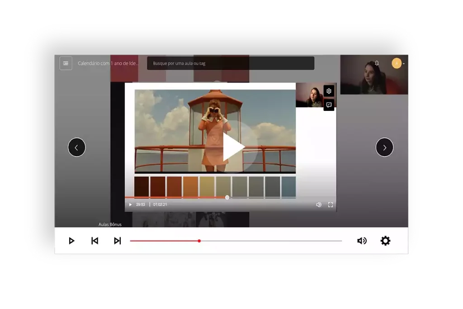This screenshot has width=463, height=309.
Task: Go to the next slide arrow
Action: [384, 147]
